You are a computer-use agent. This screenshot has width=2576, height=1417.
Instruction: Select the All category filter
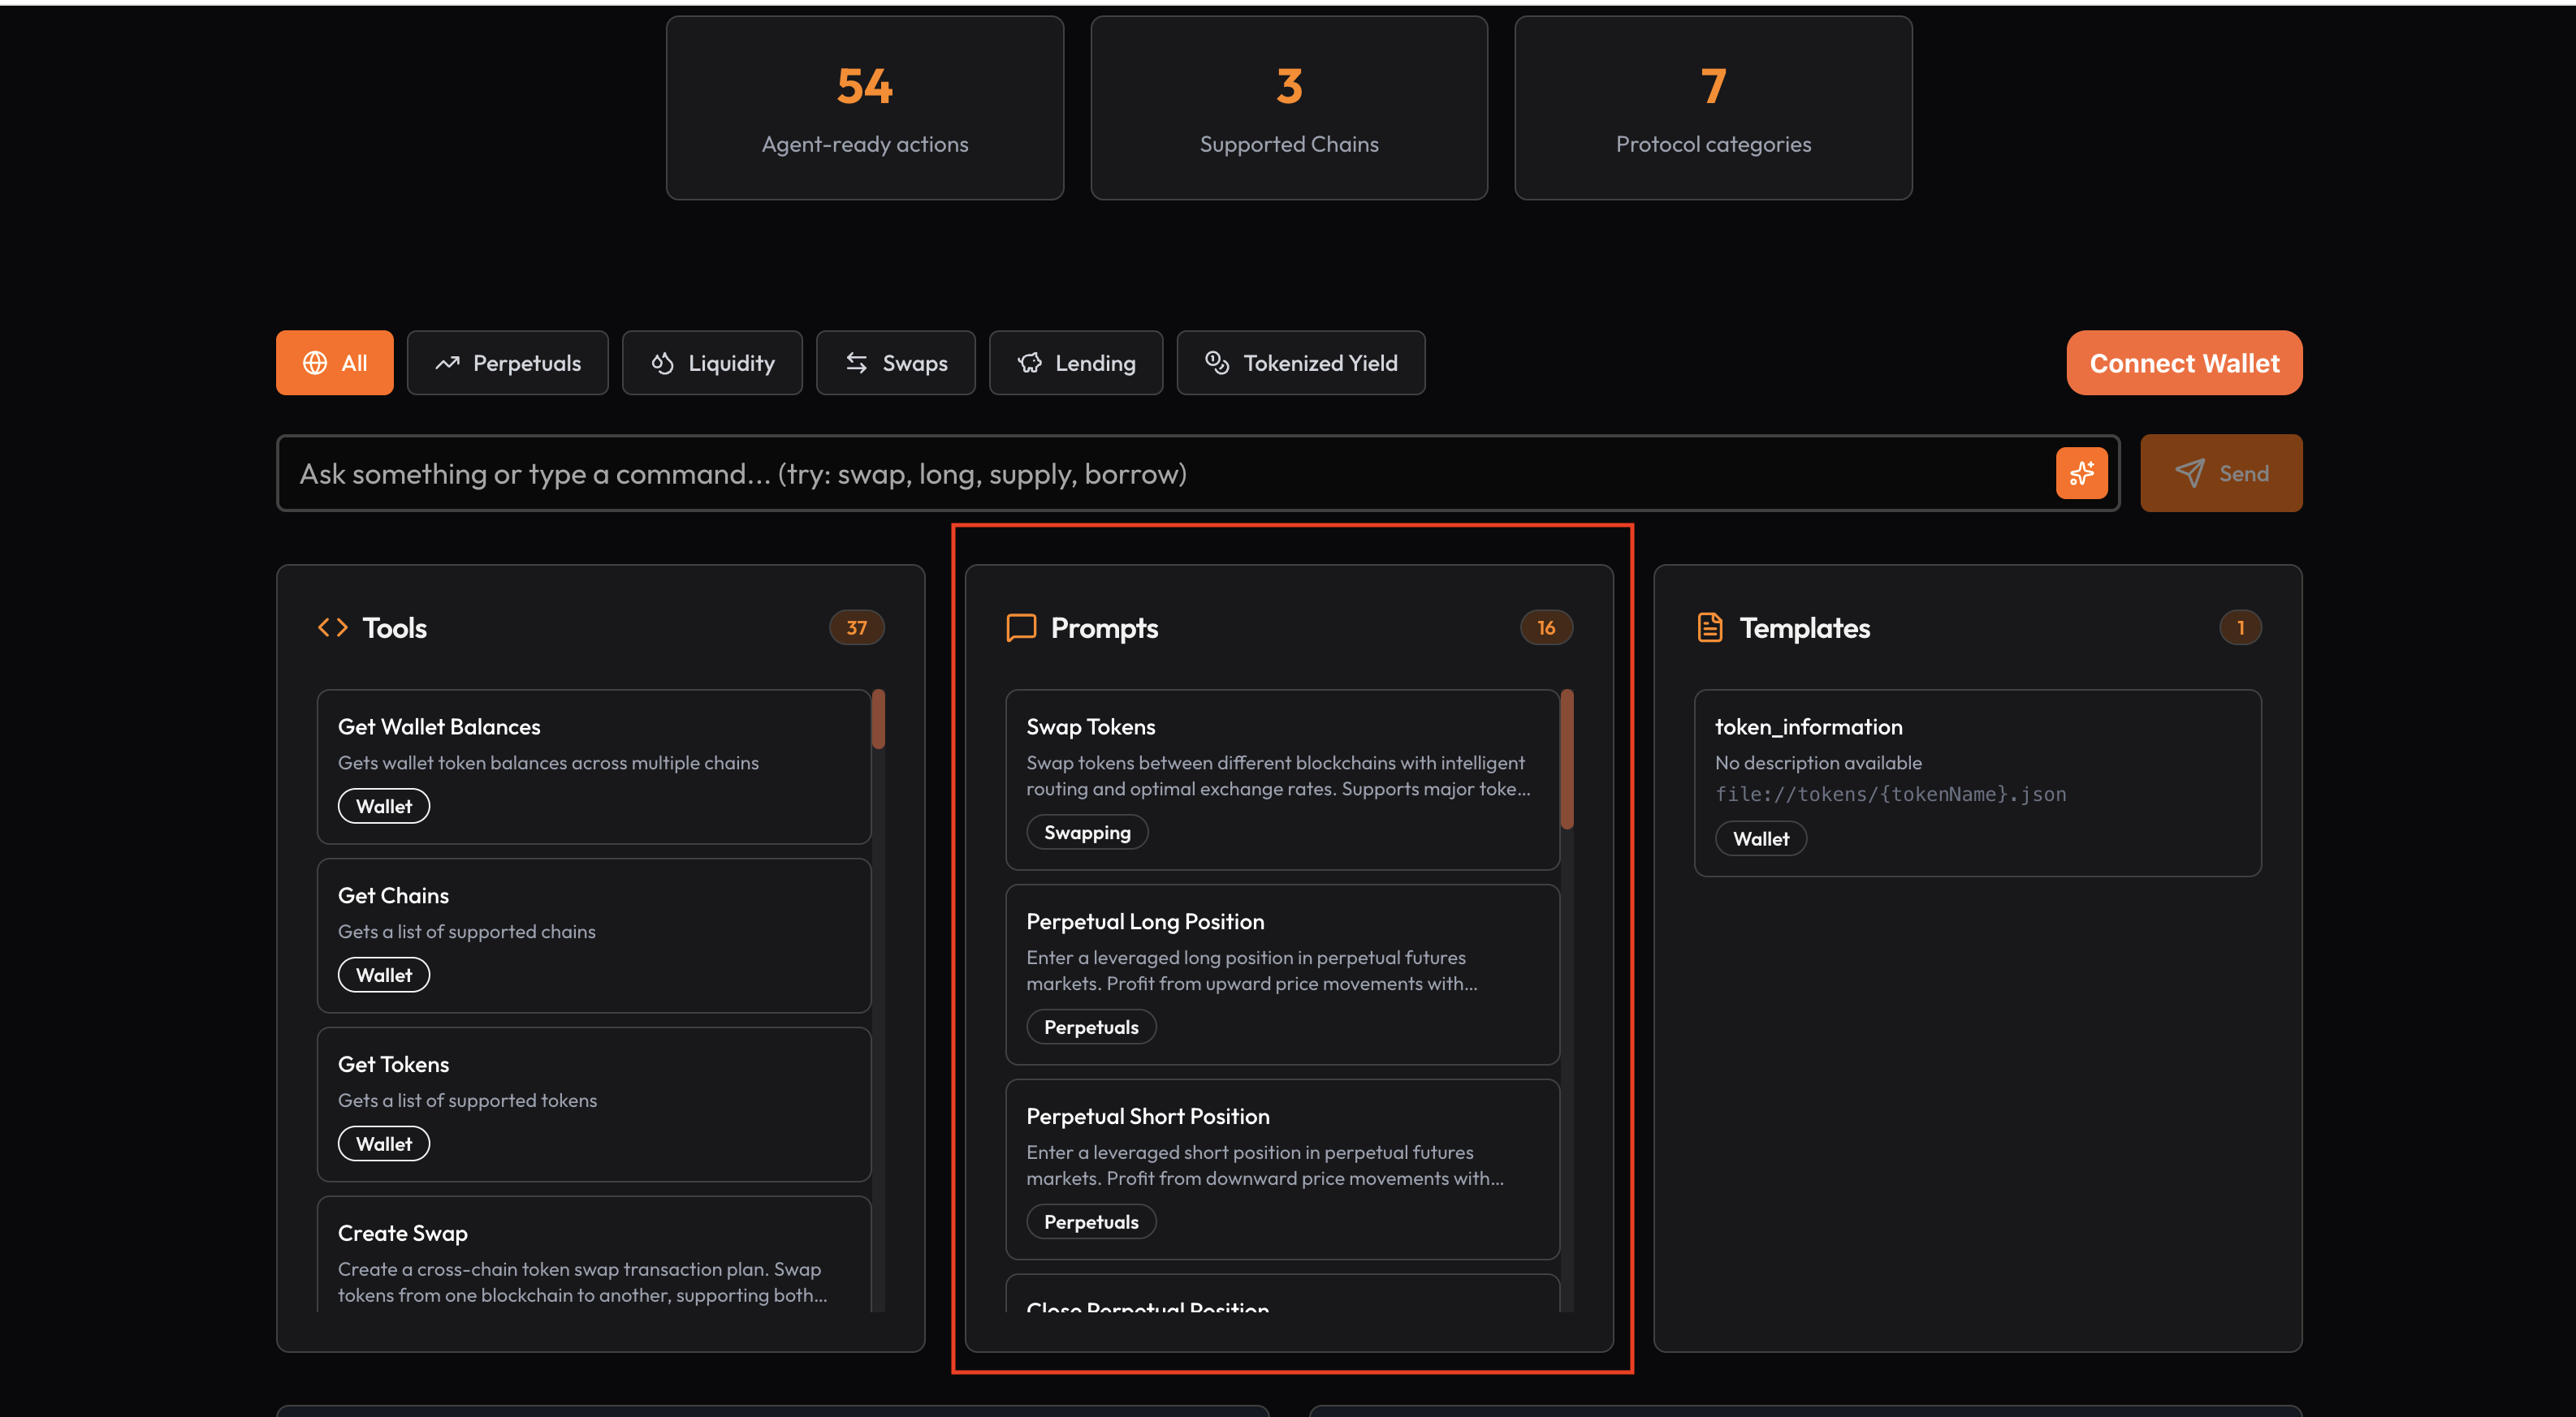335,363
